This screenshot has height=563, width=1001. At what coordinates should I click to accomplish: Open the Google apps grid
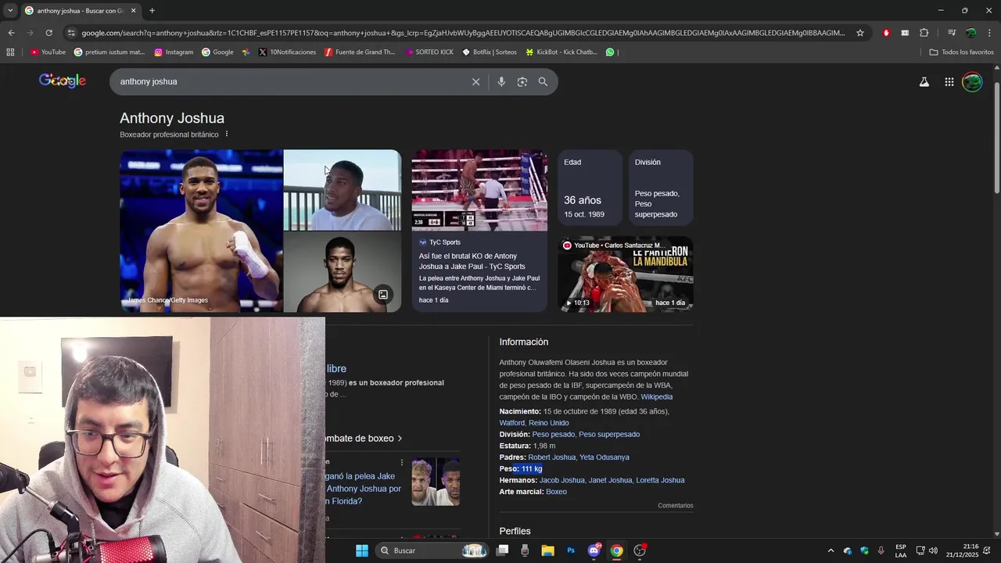[949, 81]
